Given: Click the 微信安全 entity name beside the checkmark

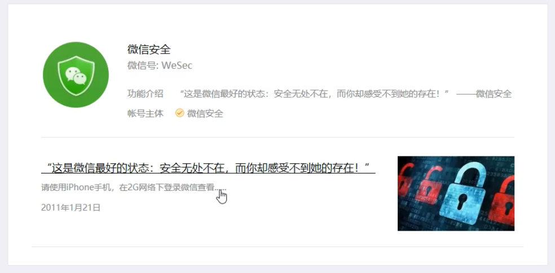Looking at the screenshot, I should [205, 113].
